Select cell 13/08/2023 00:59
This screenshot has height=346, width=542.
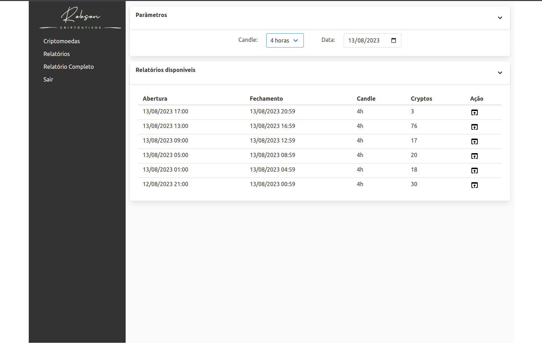(x=272, y=184)
